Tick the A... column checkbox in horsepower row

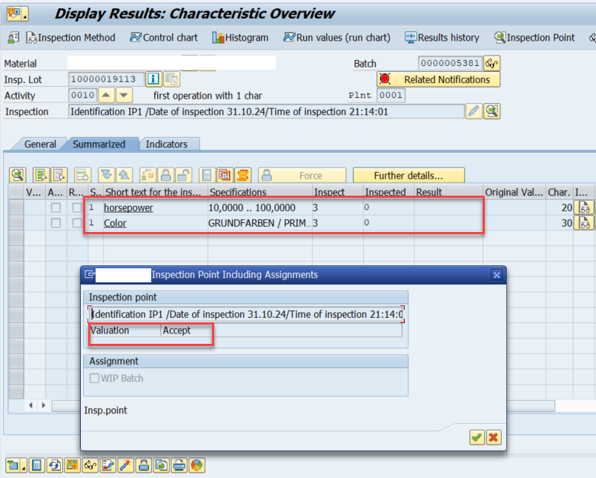click(56, 208)
